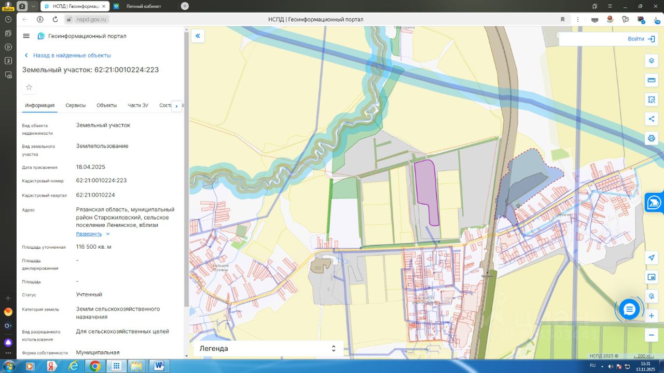Collapse the side panel with double-chevron button
Screen dimensions: 664x373
(198, 36)
